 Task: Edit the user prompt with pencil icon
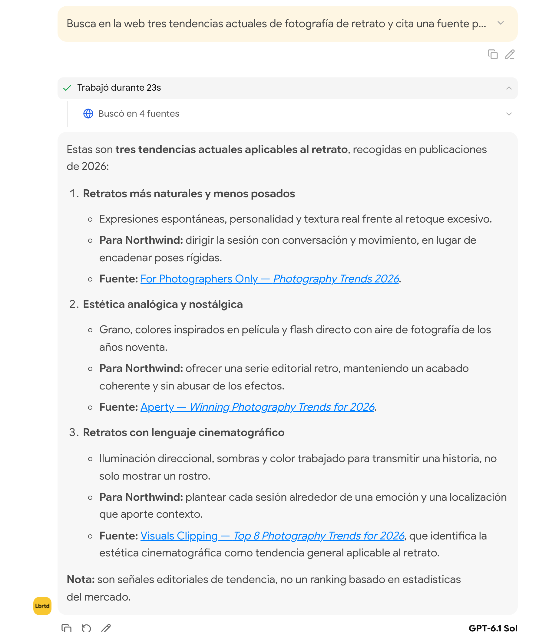[509, 54]
